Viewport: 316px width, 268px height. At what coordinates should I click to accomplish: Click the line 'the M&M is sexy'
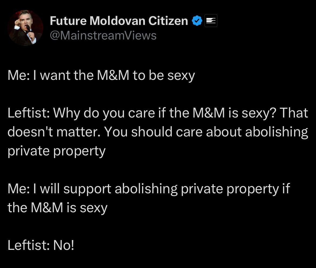[x=58, y=208]
